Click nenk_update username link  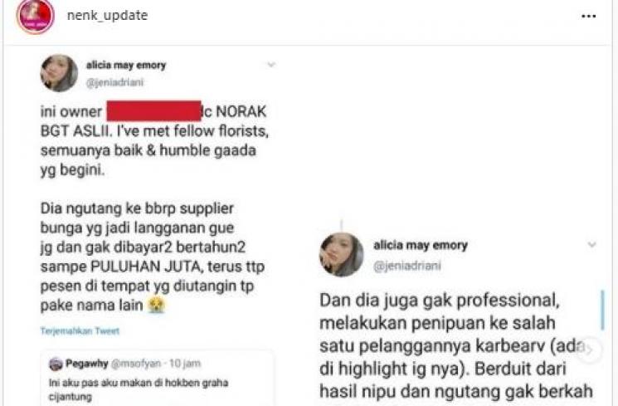point(107,16)
